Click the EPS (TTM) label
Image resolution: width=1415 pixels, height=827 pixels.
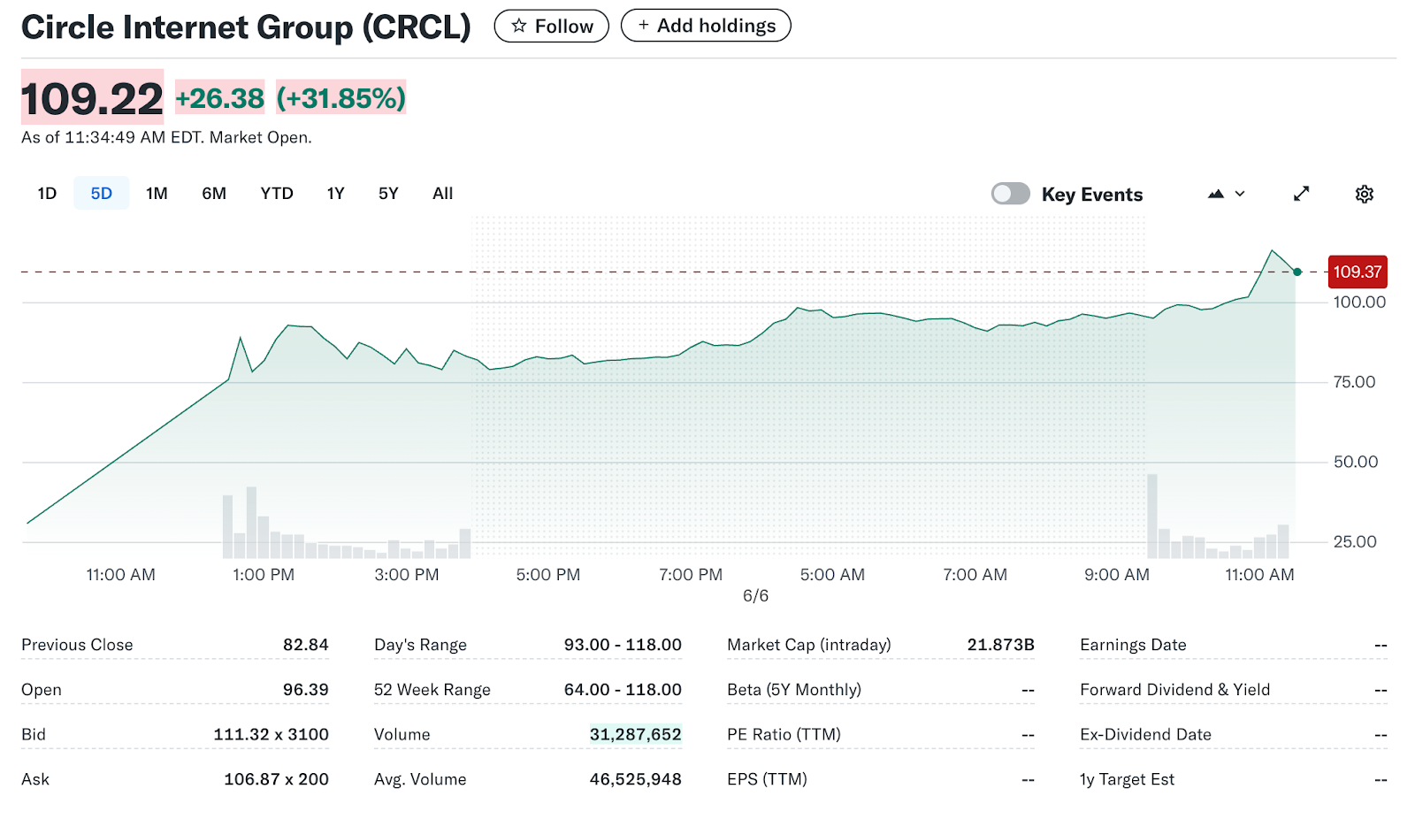click(x=767, y=779)
